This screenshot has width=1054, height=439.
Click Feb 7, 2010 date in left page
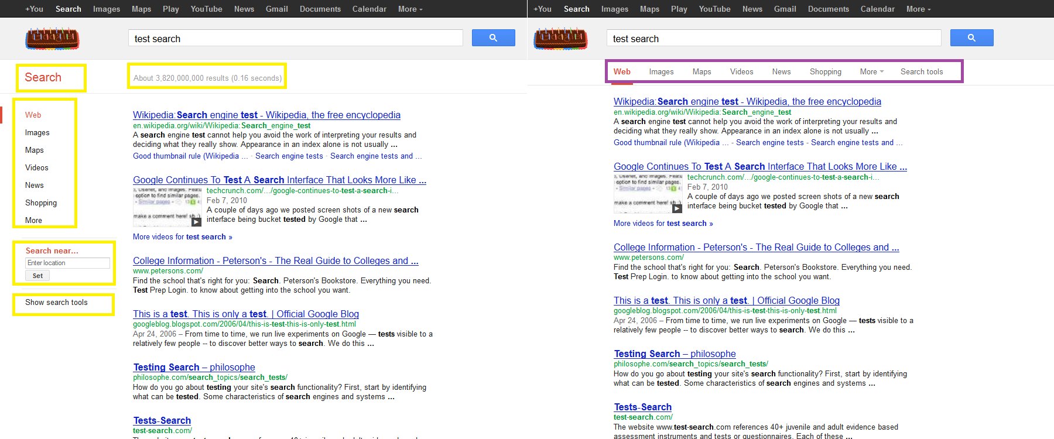click(x=227, y=200)
